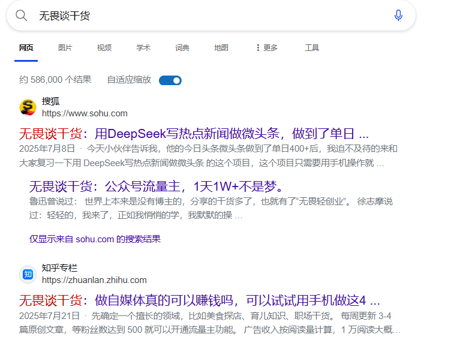Click the snippet starting 鲁迅曾说过

coord(211,208)
